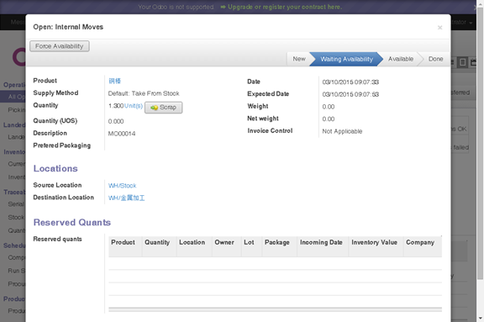Screen dimensions: 484x322
Task: Click the description value MO00014
Action: click(122, 134)
